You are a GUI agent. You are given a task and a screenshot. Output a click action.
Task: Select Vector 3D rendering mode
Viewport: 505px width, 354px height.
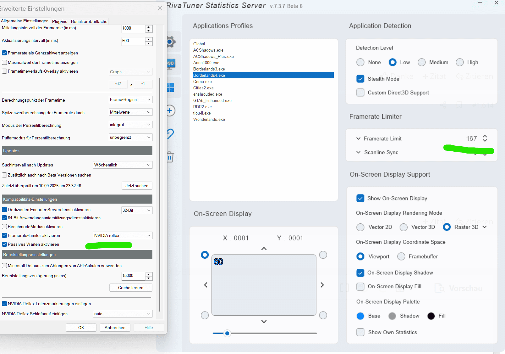[403, 227]
